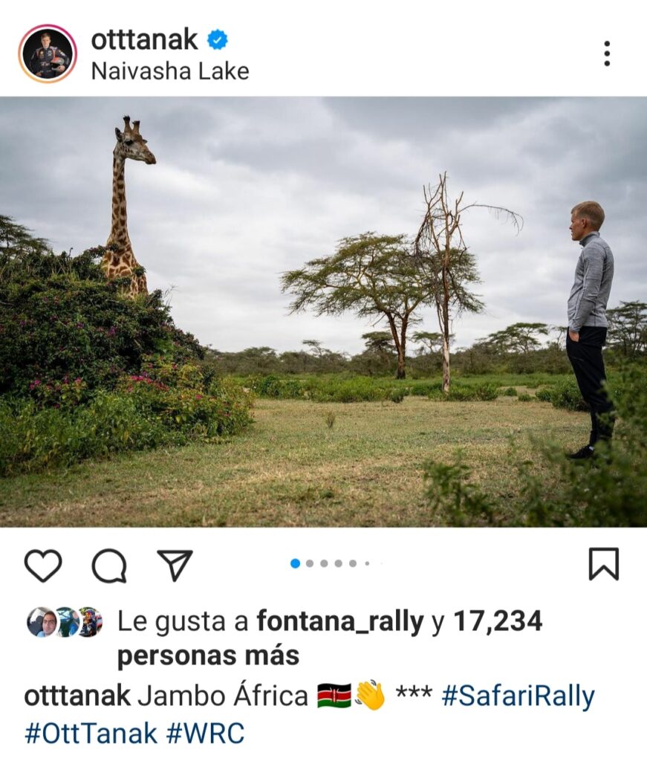Save post with the bookmark icon
This screenshot has height=761, width=647.
(604, 564)
